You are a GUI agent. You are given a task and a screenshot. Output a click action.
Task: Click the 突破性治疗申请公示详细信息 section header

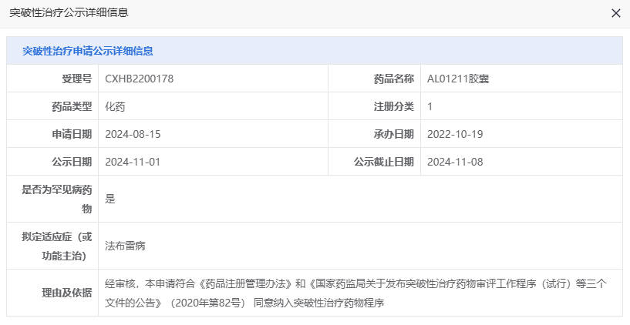pyautogui.click(x=87, y=51)
